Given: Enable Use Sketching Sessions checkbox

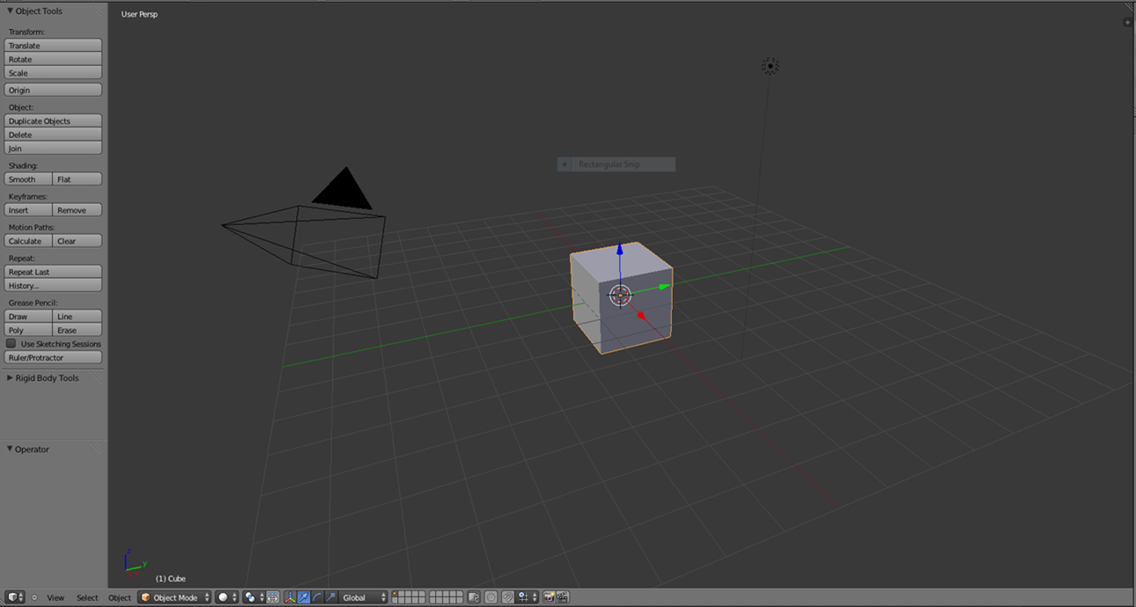Looking at the screenshot, I should pyautogui.click(x=11, y=344).
